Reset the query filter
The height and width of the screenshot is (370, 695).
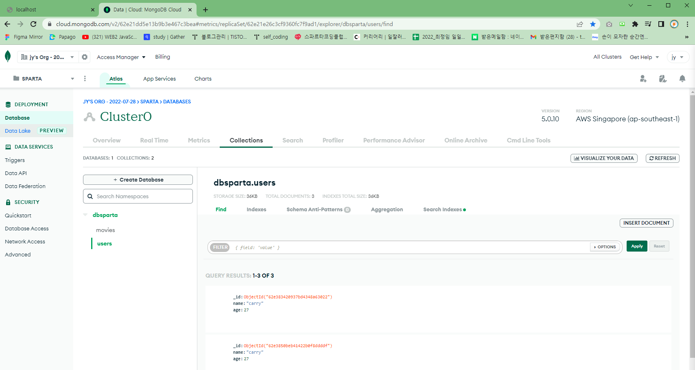(x=659, y=246)
